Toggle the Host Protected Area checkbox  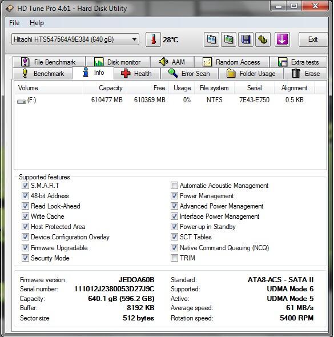point(25,227)
